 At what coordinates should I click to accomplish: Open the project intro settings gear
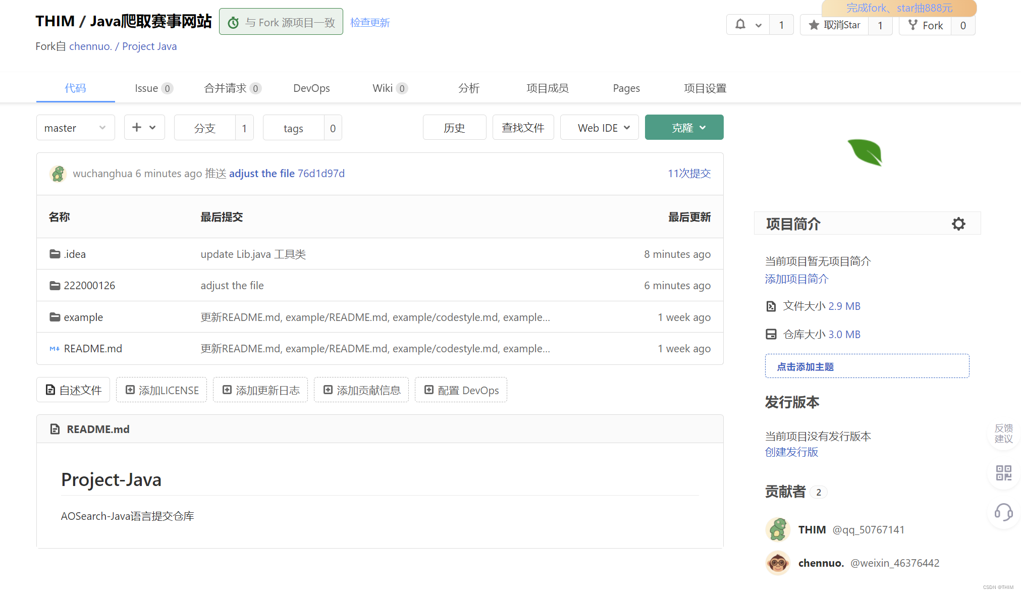click(958, 224)
